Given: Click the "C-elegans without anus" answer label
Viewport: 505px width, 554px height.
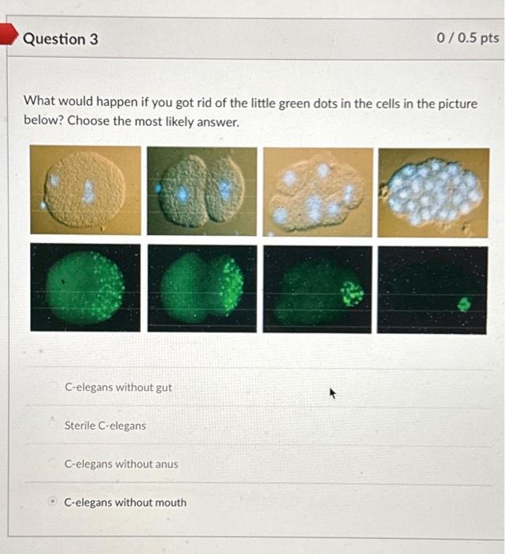Looking at the screenshot, I should 121,464.
